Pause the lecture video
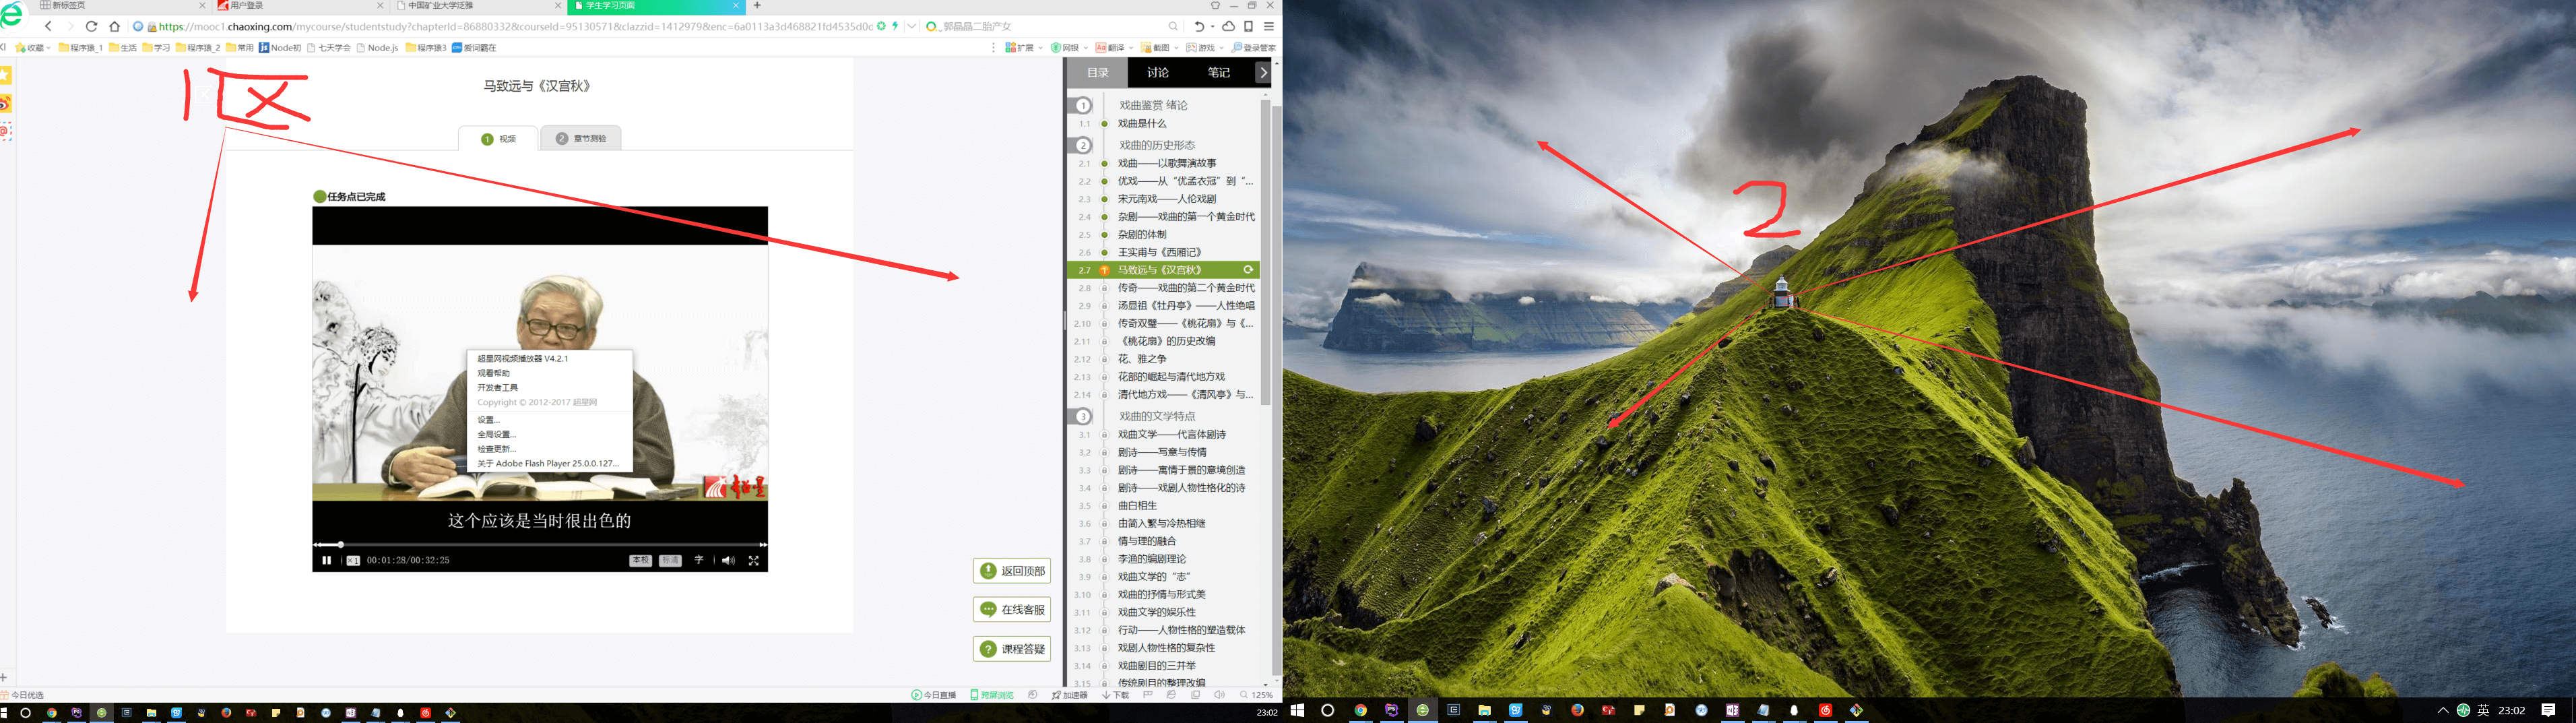 click(x=326, y=560)
